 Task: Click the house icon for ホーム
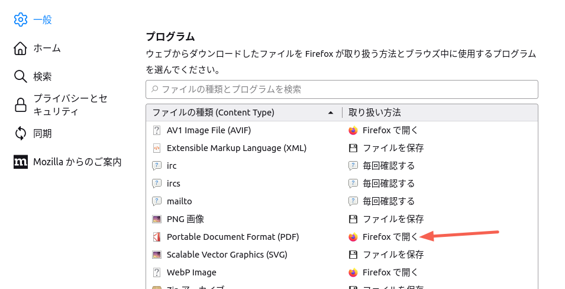[21, 48]
